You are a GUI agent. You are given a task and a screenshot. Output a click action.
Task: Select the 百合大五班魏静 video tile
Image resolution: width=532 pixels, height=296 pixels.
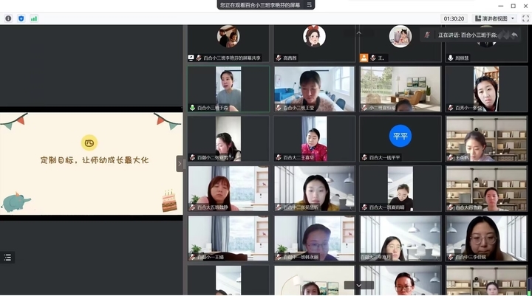click(228, 188)
